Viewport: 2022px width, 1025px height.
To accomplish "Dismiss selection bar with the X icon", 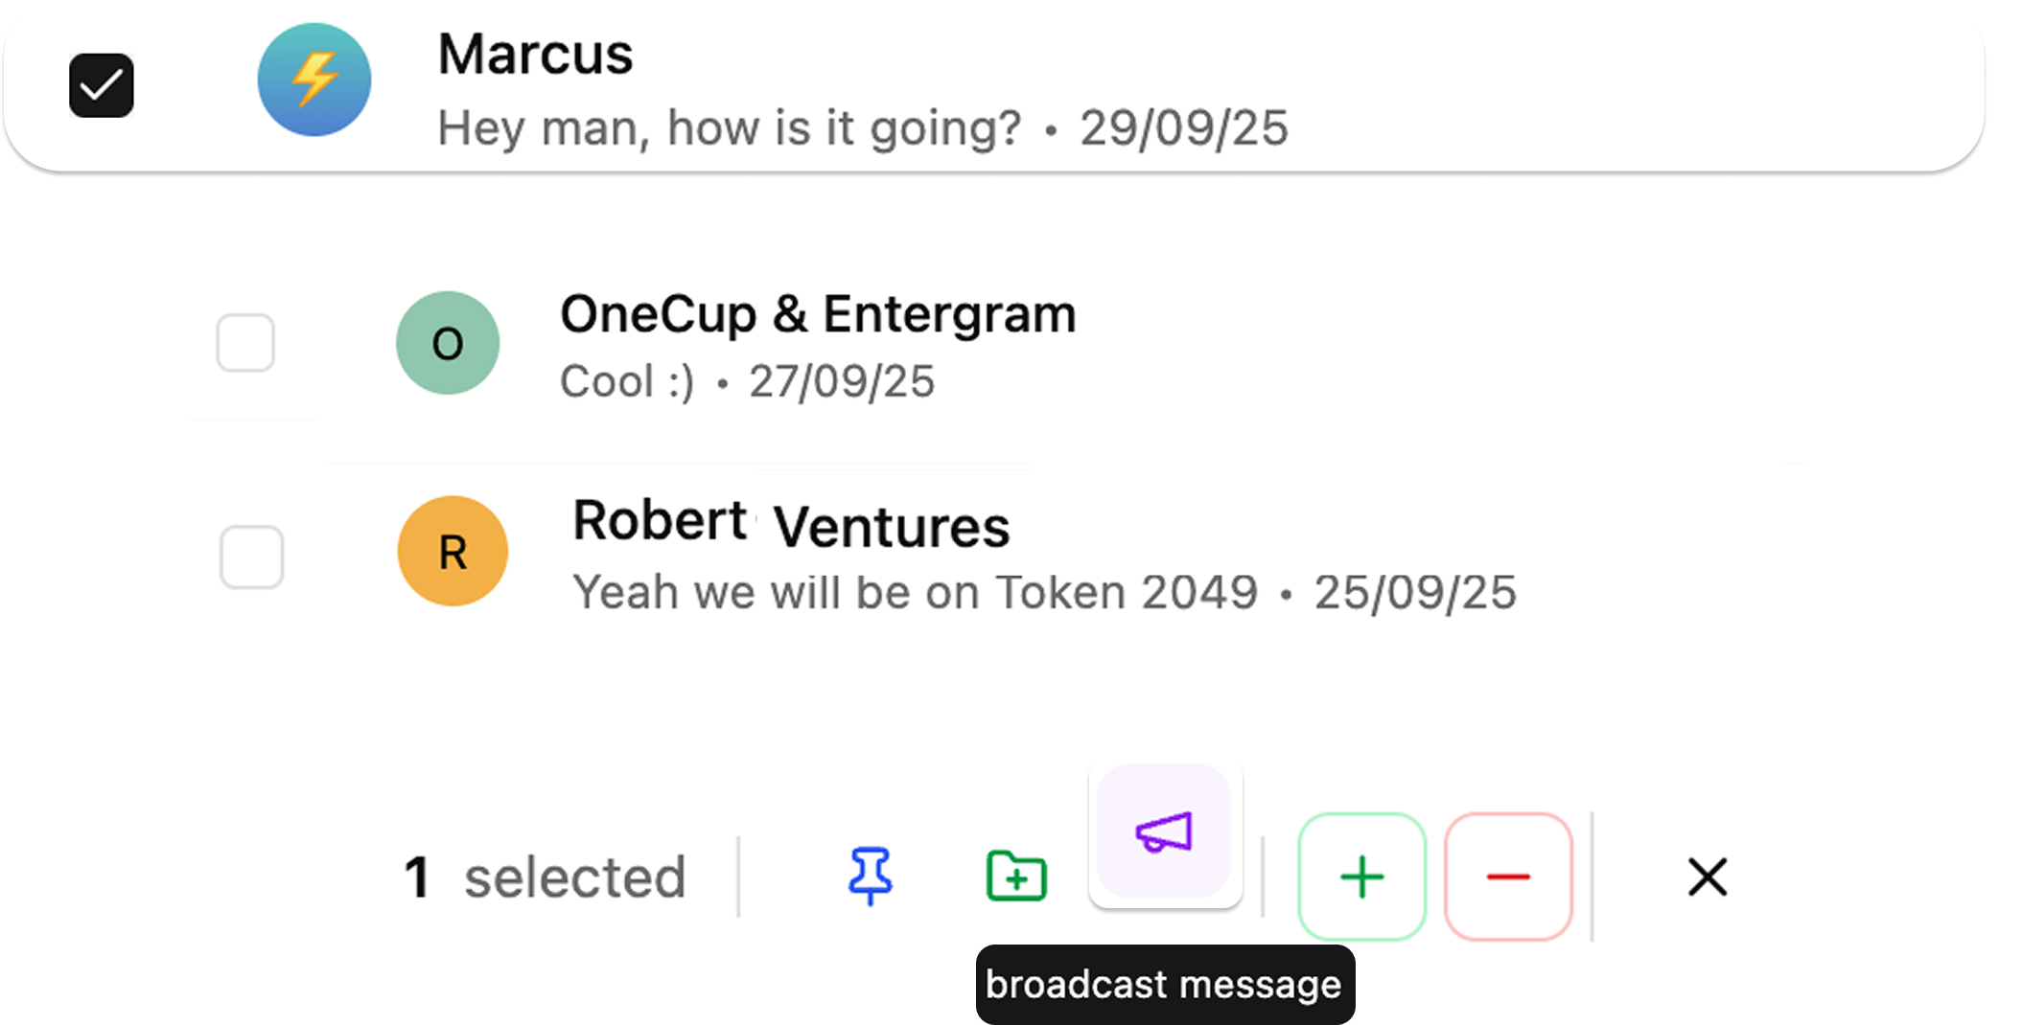I will [1707, 877].
